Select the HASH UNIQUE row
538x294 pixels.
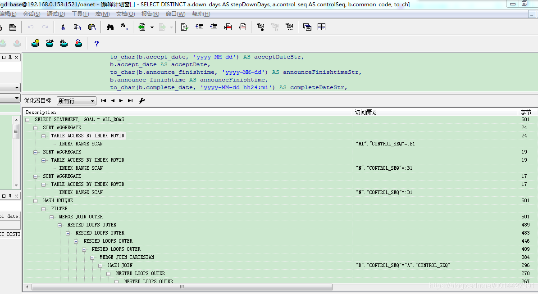pyautogui.click(x=58, y=200)
